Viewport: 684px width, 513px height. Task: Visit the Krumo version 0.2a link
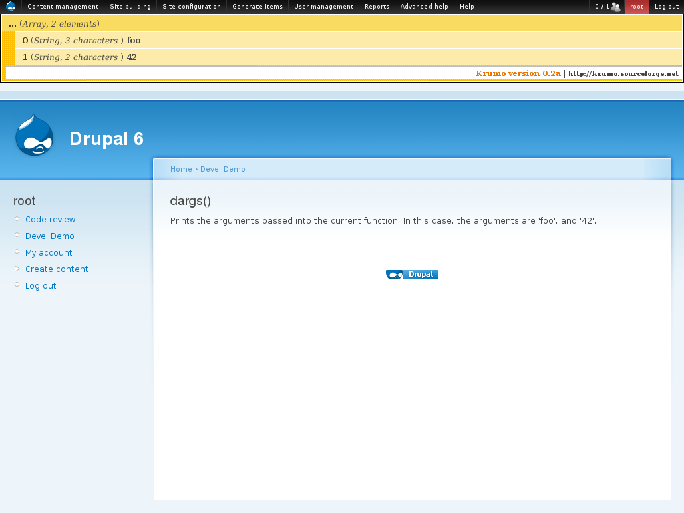pos(518,73)
